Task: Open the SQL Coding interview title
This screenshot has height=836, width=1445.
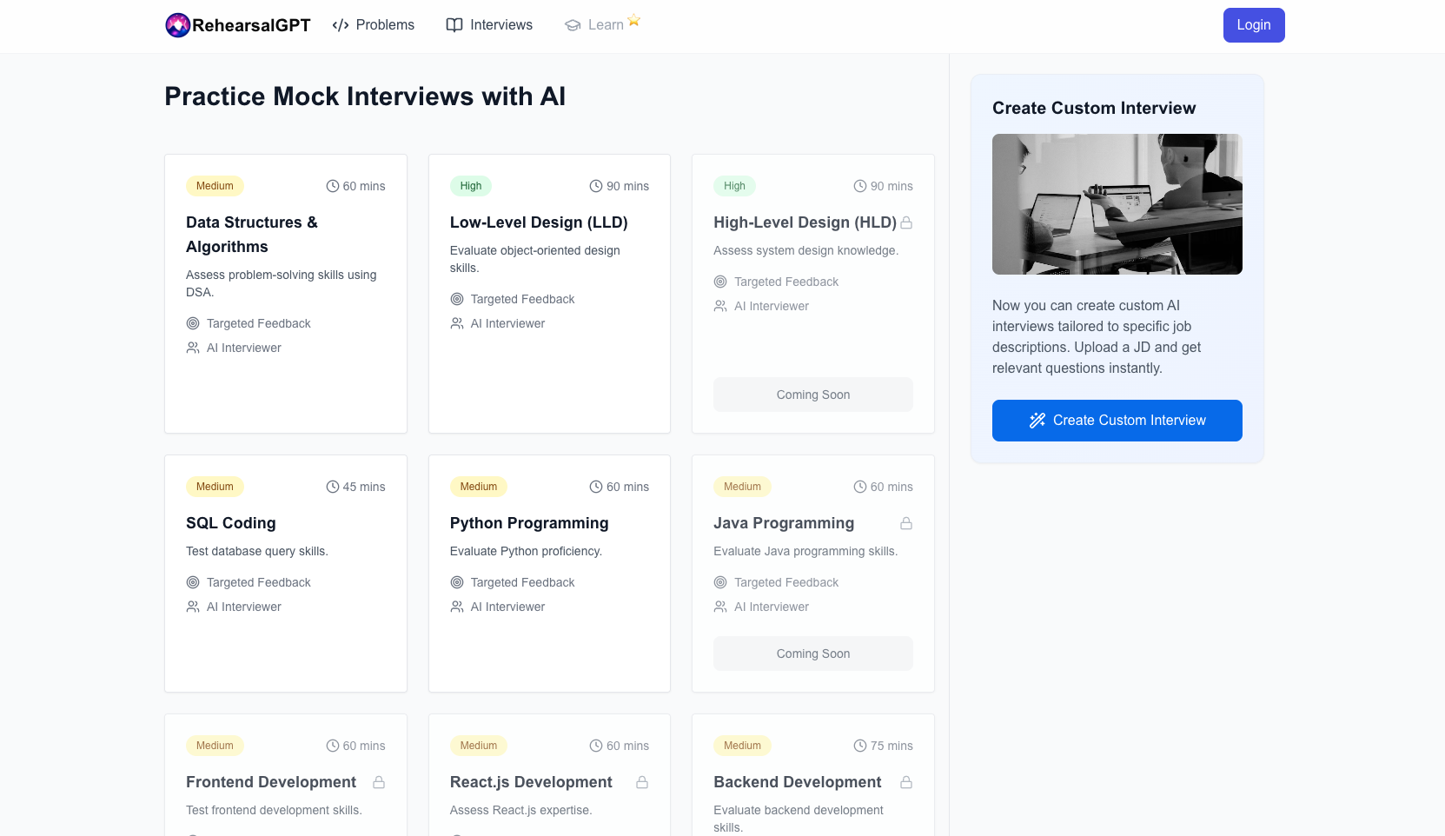Action: 231,523
